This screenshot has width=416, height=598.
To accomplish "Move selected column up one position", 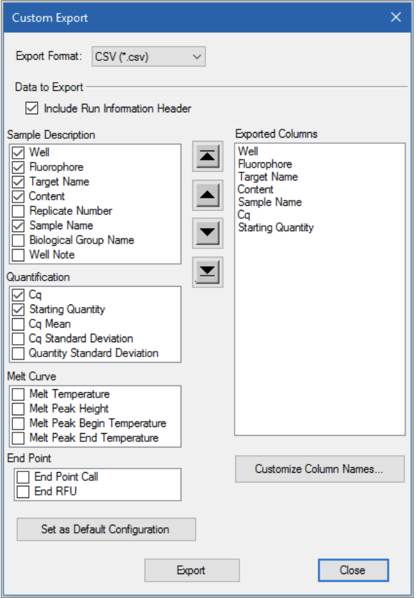I will coord(207,195).
